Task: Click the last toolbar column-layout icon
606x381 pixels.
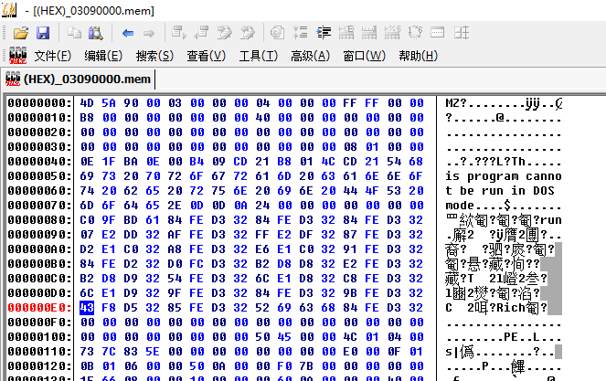Action: [462, 33]
